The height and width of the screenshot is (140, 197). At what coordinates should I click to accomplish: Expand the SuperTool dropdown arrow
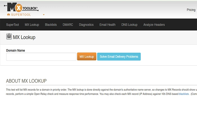(44, 15)
